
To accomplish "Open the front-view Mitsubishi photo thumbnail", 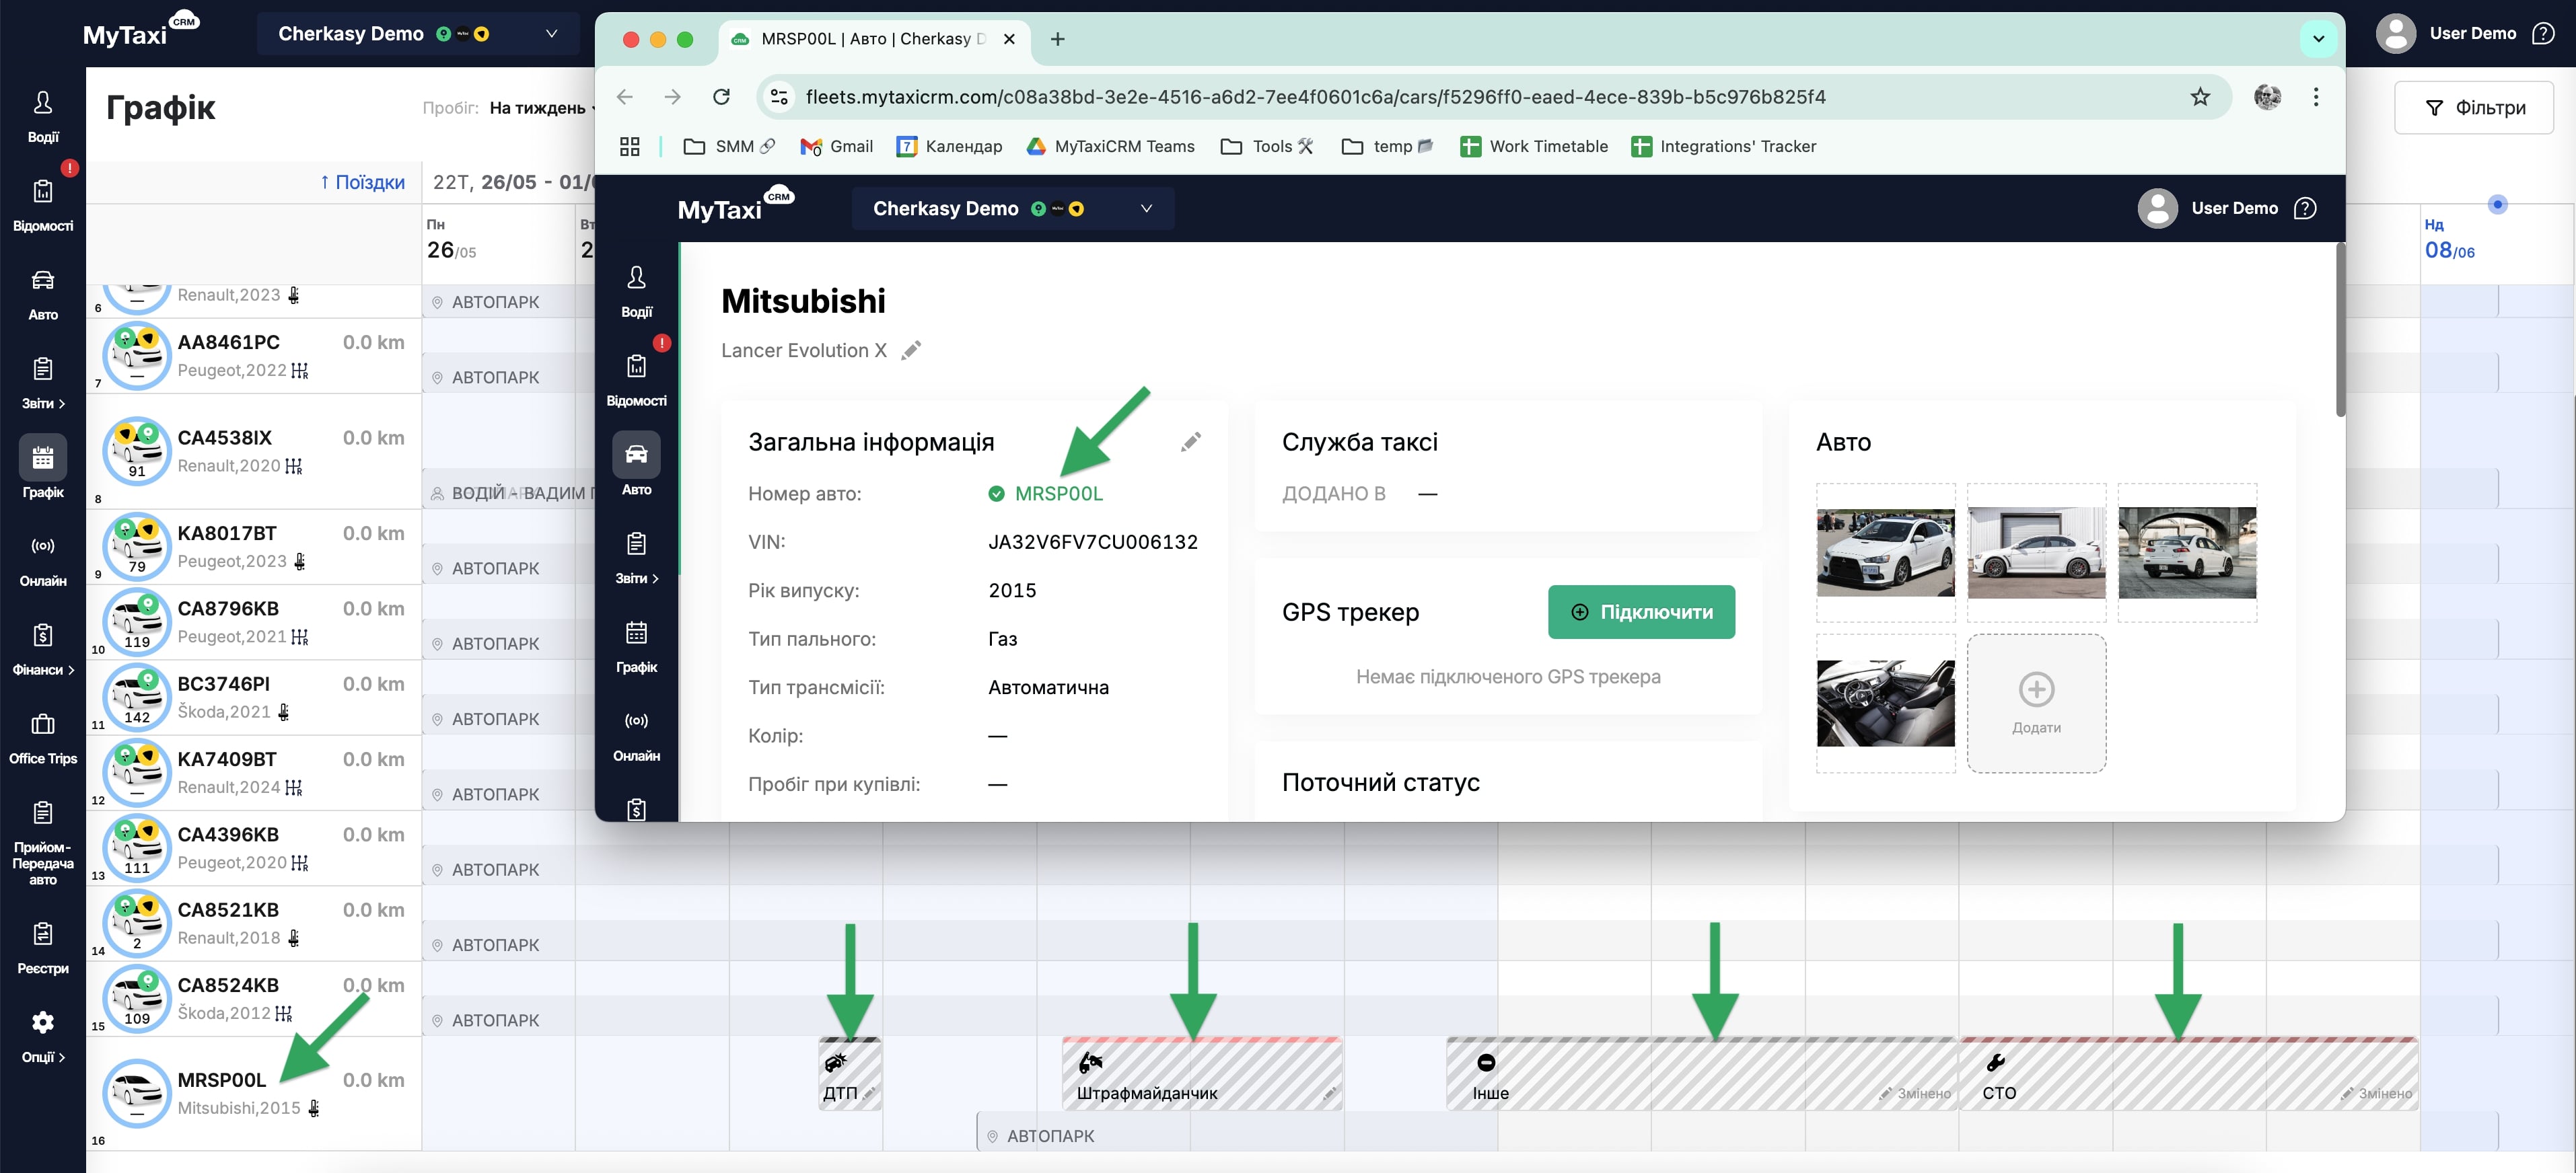I will pos(1885,552).
